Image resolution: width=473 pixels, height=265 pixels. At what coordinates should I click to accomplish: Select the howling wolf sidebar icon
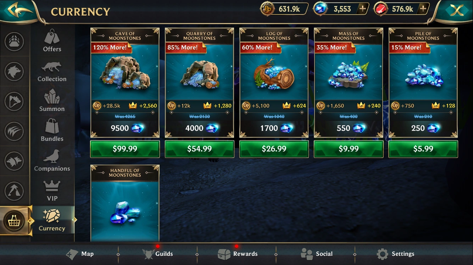pos(14,101)
